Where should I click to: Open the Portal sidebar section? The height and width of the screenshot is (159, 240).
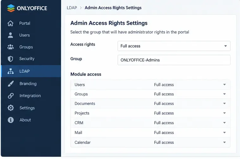(x=31, y=23)
